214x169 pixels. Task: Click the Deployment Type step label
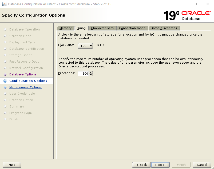pos(22,42)
